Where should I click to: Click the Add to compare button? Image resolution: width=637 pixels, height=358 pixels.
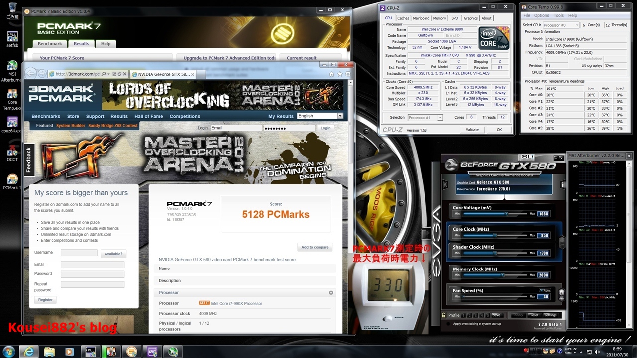(x=315, y=247)
